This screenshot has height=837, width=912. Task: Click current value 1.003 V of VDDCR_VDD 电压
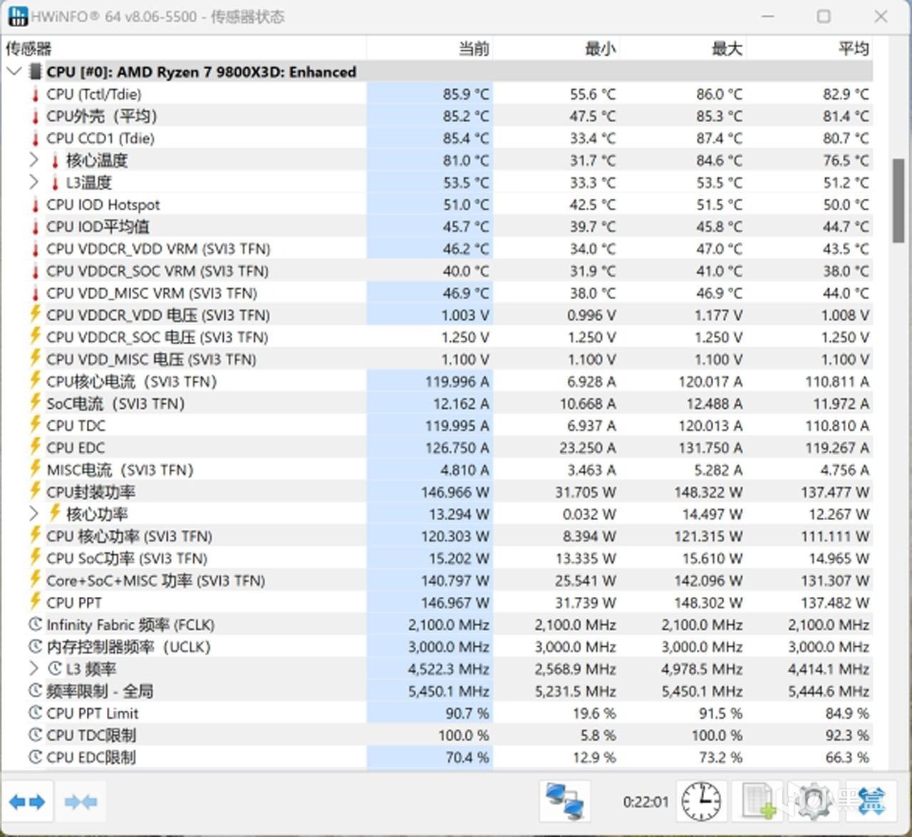[465, 315]
